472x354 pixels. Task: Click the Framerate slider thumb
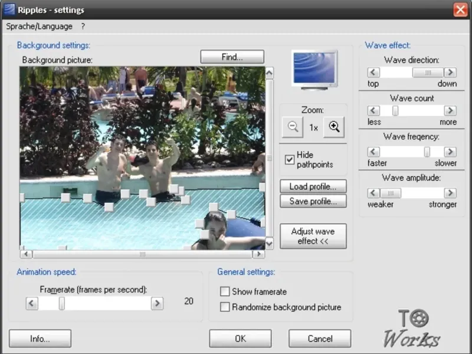click(x=62, y=303)
